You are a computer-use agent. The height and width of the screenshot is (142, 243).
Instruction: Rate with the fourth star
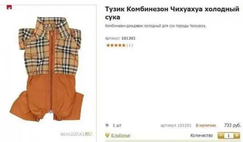point(119,45)
